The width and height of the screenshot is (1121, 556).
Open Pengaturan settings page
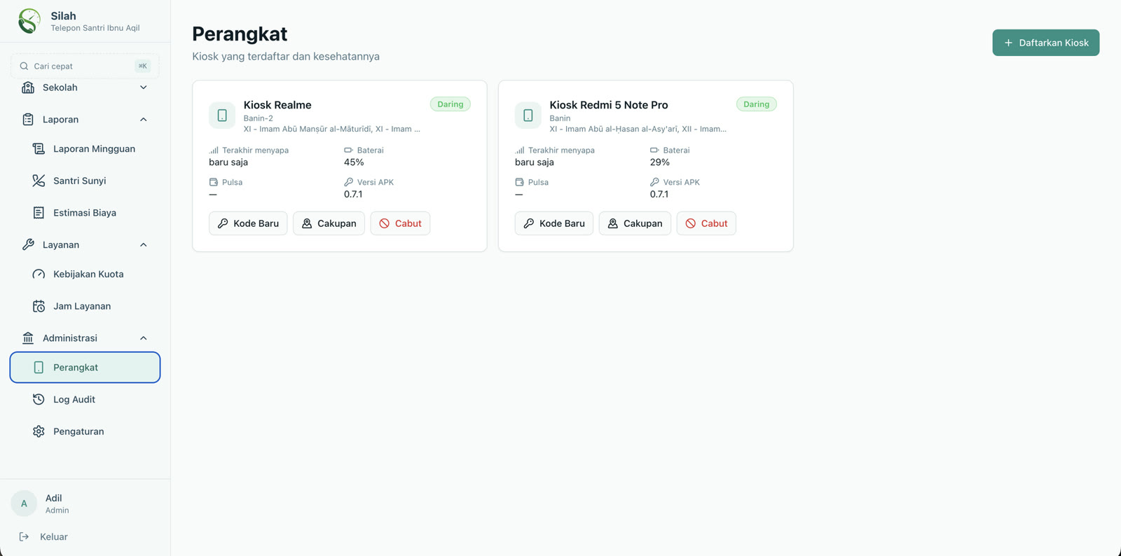point(85,431)
